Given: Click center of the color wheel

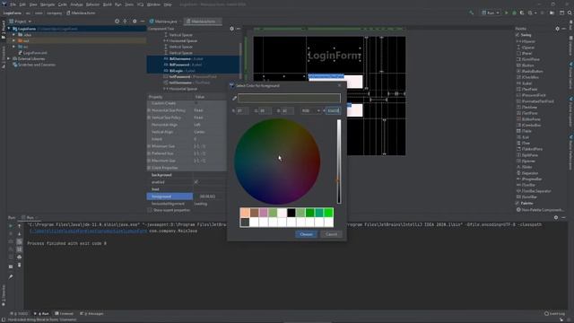Looking at the screenshot, I should pyautogui.click(x=277, y=161).
